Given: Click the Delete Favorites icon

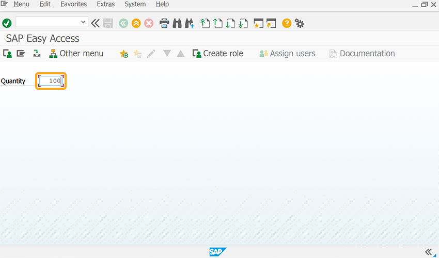Looking at the screenshot, I should tap(137, 54).
